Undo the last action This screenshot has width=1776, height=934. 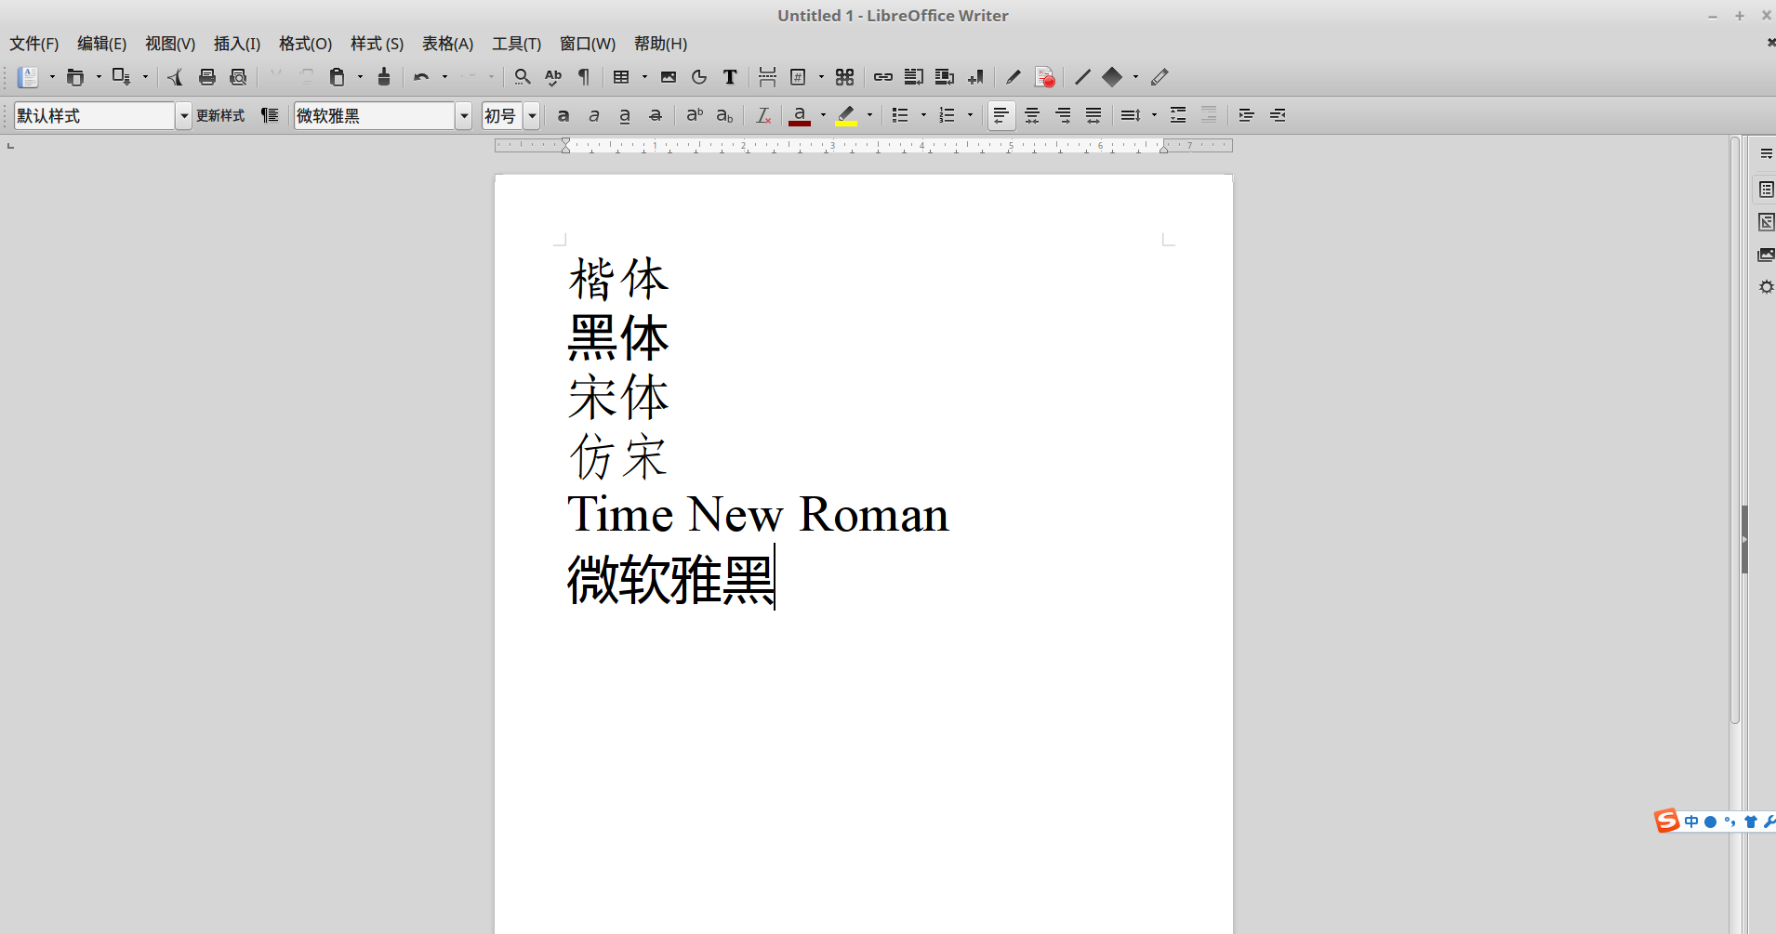421,77
